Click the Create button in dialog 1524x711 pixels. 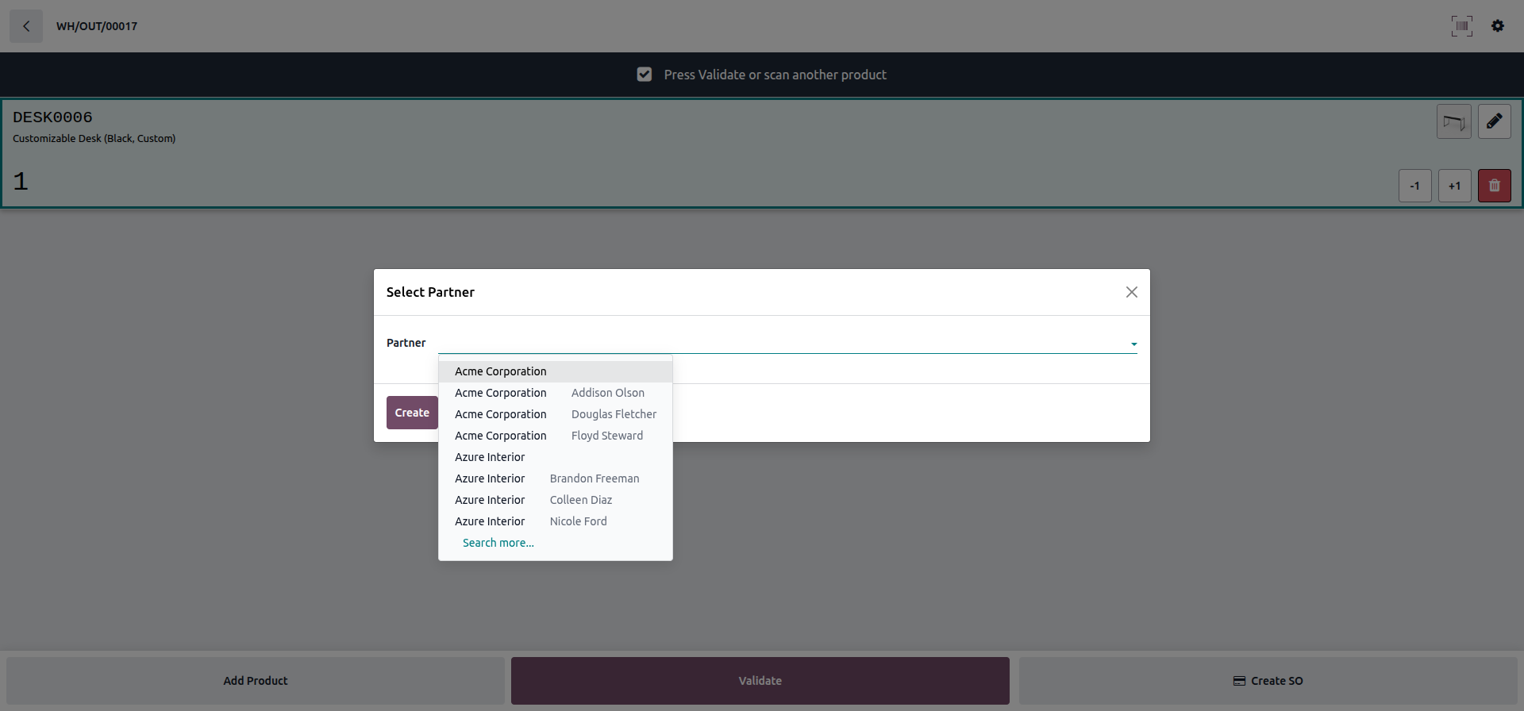412,413
